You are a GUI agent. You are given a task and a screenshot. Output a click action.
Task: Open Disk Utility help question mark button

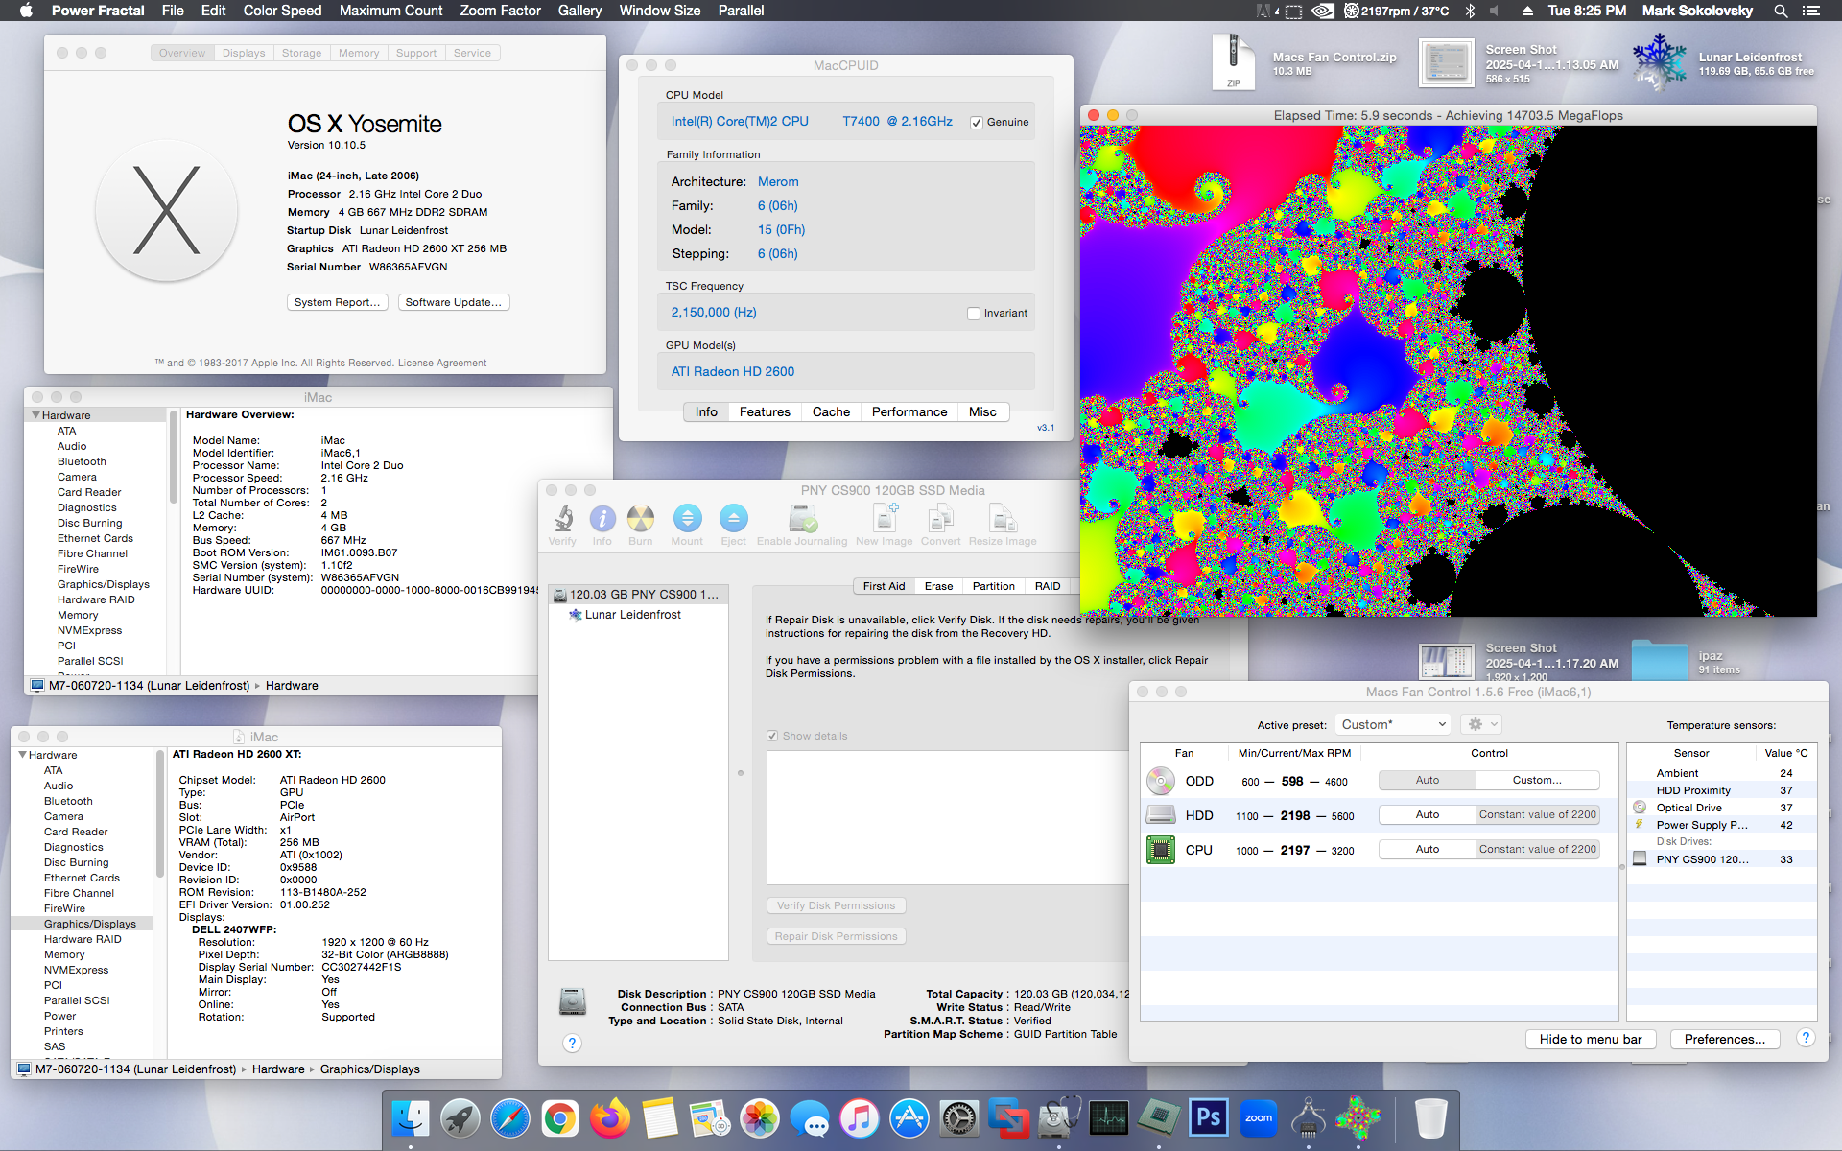pyautogui.click(x=572, y=1044)
